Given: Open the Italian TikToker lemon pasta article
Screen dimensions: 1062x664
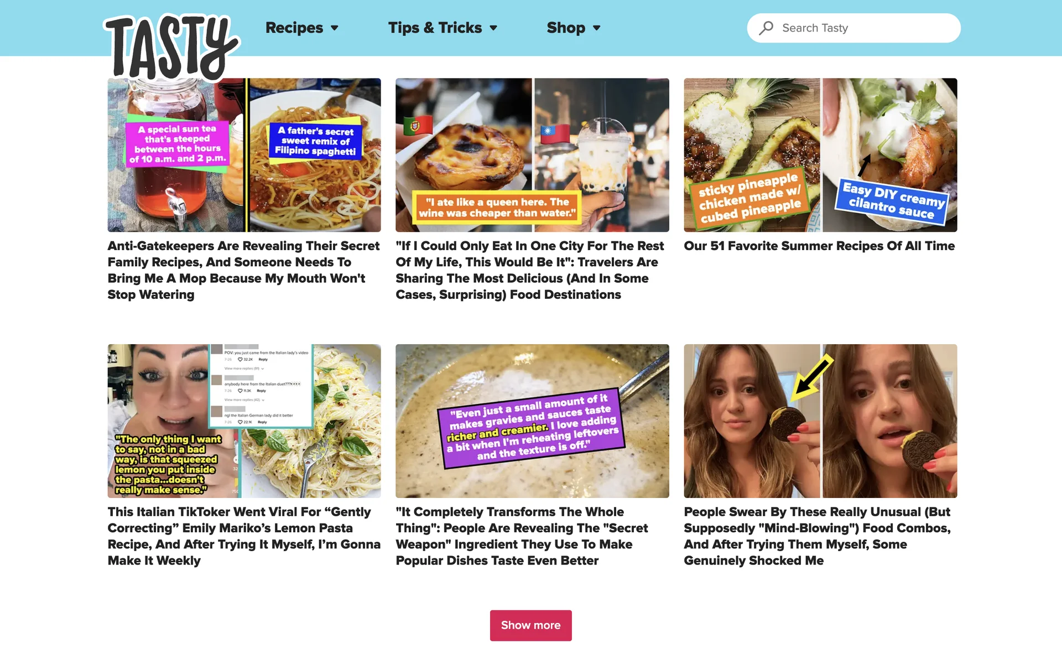Looking at the screenshot, I should (244, 536).
